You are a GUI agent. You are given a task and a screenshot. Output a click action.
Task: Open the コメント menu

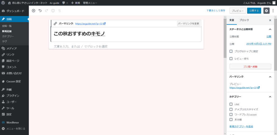click(15, 67)
